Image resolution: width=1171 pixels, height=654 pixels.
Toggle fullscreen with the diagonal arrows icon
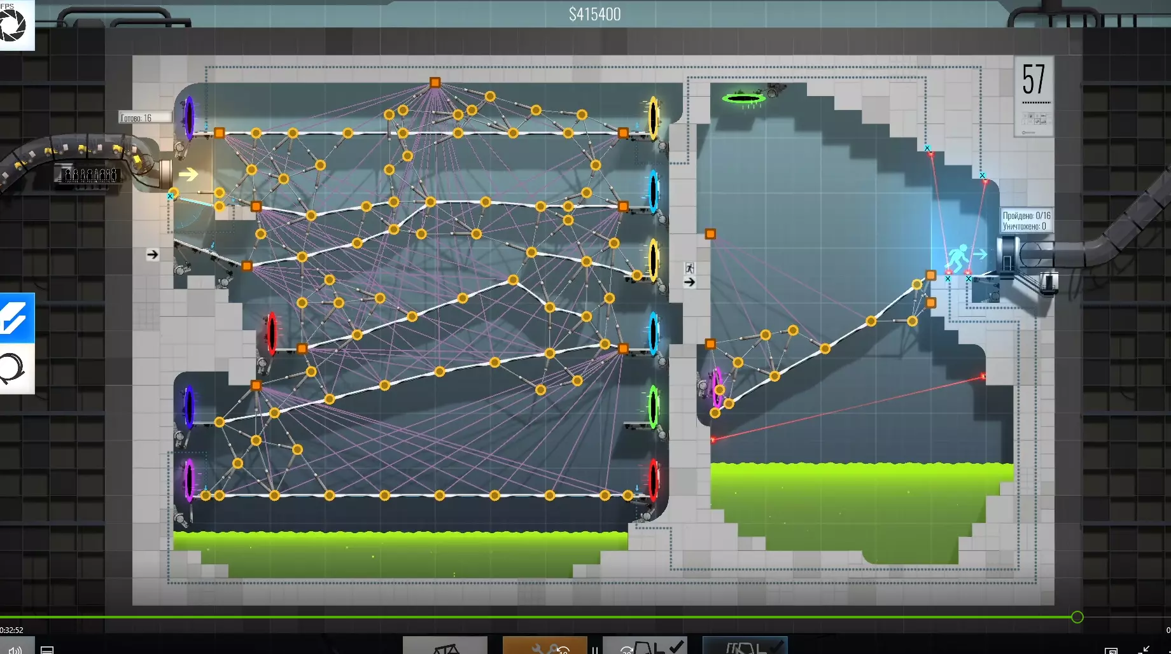click(1144, 650)
